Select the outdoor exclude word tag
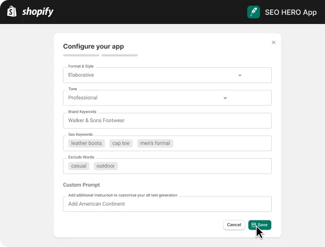The height and width of the screenshot is (247, 325). pos(105,166)
